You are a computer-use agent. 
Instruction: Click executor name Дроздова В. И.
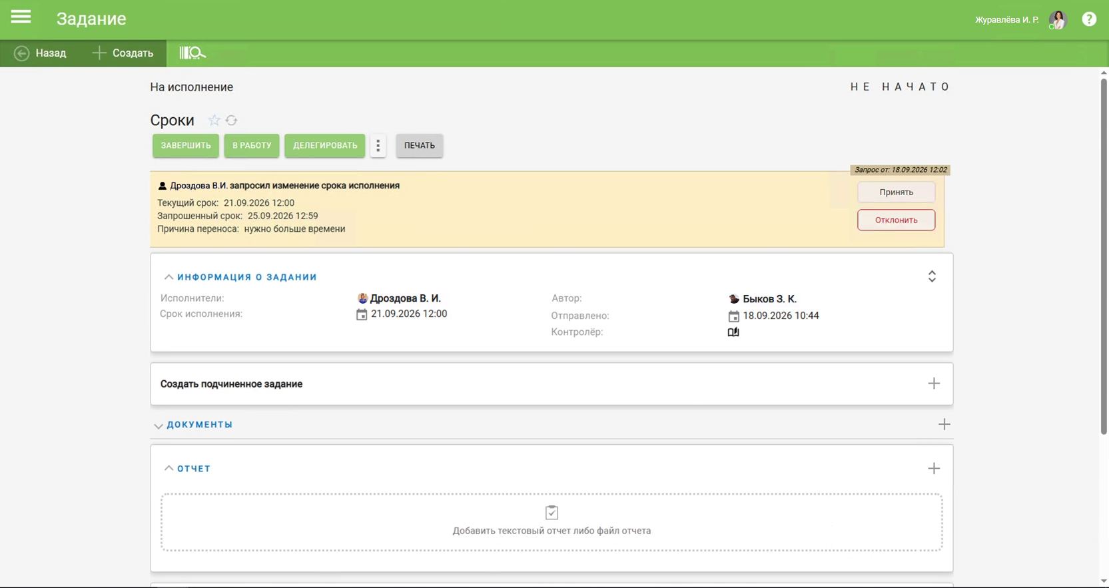pos(405,298)
